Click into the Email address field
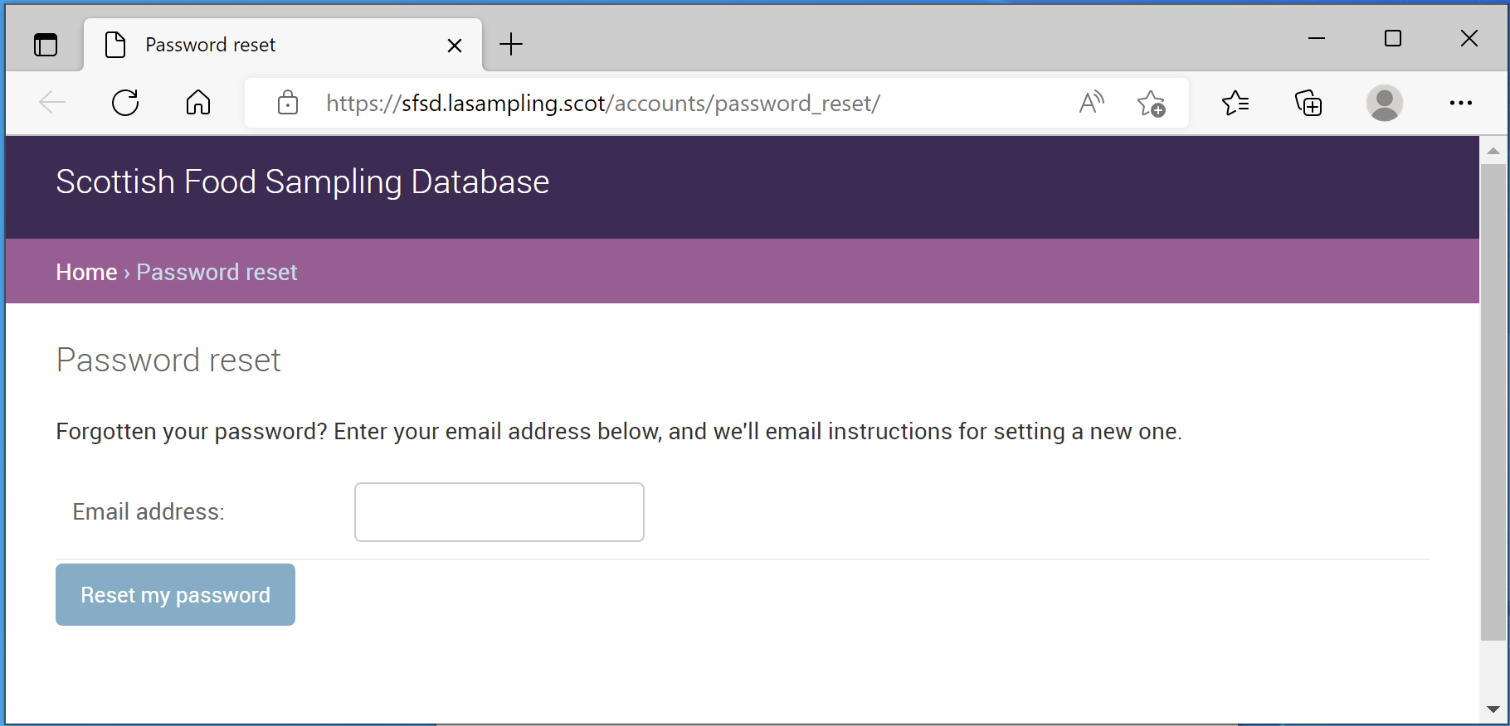Screen dimensions: 1510x726 tap(499, 512)
